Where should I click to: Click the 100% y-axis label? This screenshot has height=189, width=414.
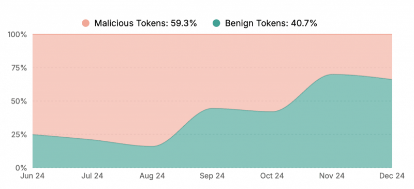tap(18, 35)
